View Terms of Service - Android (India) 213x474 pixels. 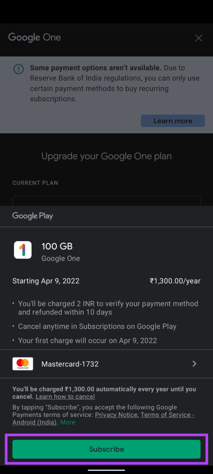coord(167,414)
